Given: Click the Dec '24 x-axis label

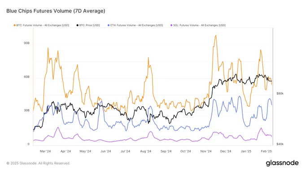Looking at the screenshot, I should (x=226, y=151).
